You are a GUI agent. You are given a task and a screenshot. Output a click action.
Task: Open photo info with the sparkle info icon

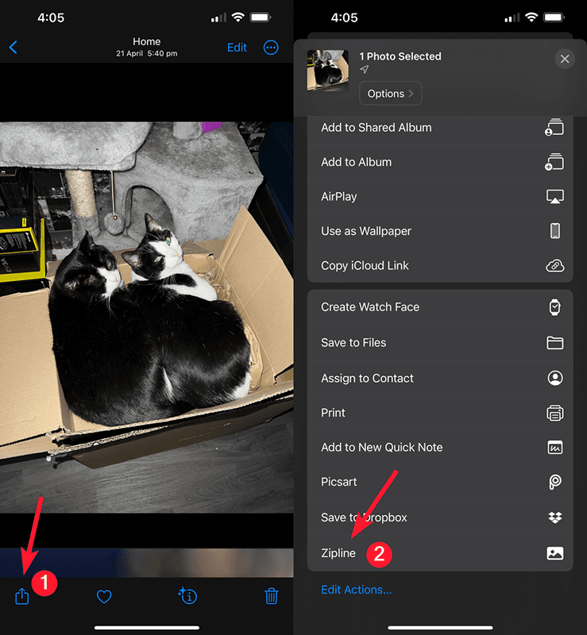(x=188, y=596)
